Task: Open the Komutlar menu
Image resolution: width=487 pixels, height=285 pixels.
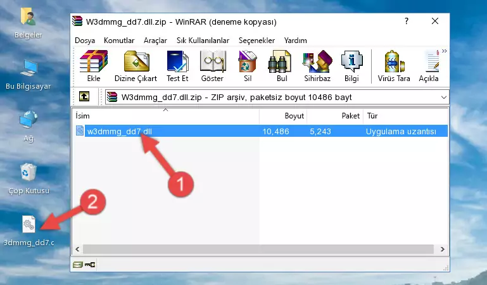Action: (x=119, y=41)
